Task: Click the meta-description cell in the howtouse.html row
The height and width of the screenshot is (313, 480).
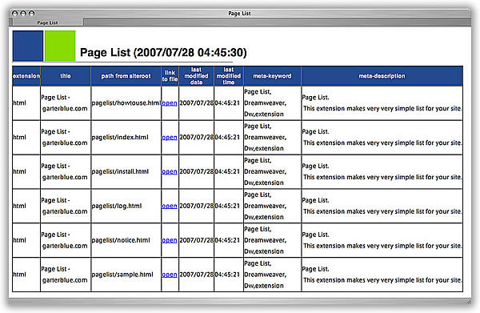Action: point(382,103)
